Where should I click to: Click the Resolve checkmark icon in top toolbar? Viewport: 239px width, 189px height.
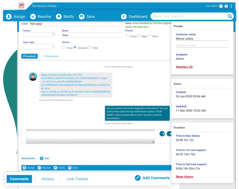coord(33,16)
